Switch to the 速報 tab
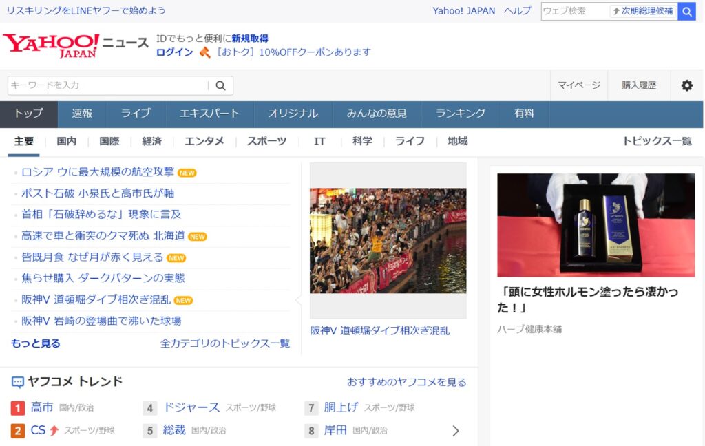The height and width of the screenshot is (446, 705). (x=82, y=114)
